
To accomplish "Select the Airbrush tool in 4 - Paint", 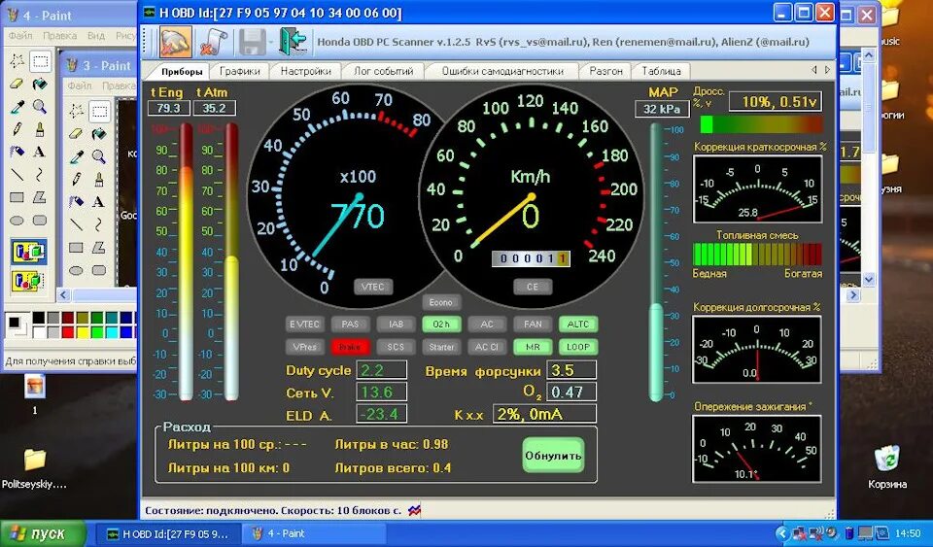I will click(x=17, y=152).
